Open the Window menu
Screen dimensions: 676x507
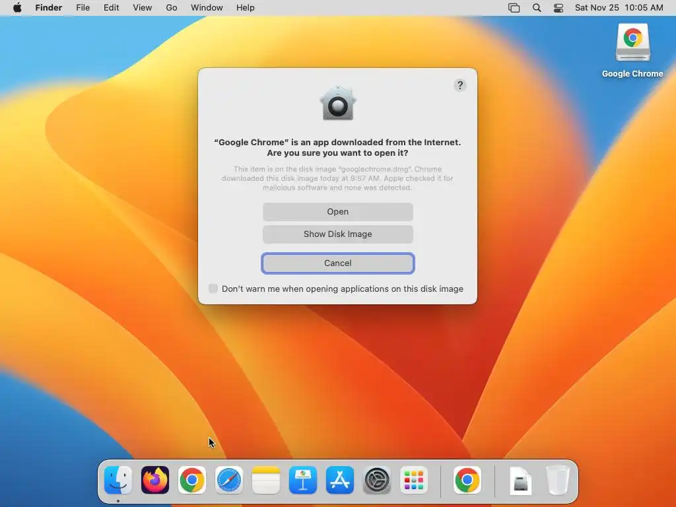click(207, 8)
